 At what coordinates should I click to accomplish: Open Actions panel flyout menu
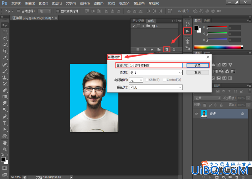(x=180, y=21)
